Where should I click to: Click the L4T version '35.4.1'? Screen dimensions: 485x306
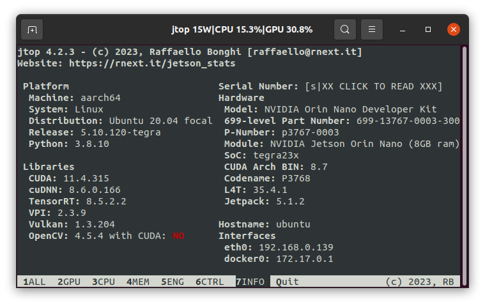pos(270,190)
